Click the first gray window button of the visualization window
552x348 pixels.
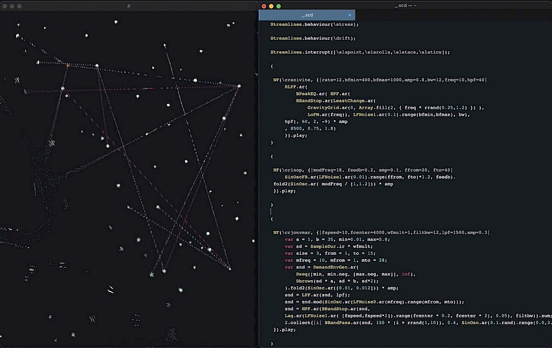tap(4, 6)
